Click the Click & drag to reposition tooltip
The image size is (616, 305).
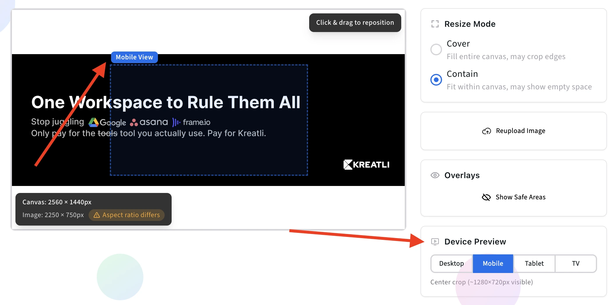coord(355,22)
